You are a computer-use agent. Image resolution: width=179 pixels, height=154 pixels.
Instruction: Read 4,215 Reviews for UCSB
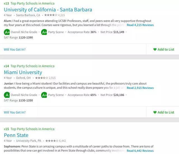point(140,25)
